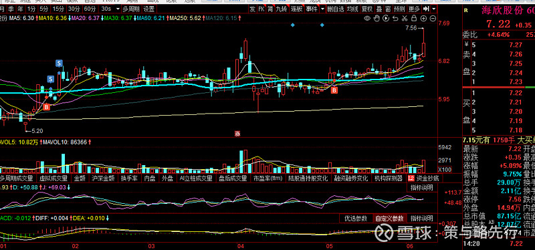Click the arrow-to-bar collapse panel icon
This screenshot has height=250, width=535.
pos(426,9)
